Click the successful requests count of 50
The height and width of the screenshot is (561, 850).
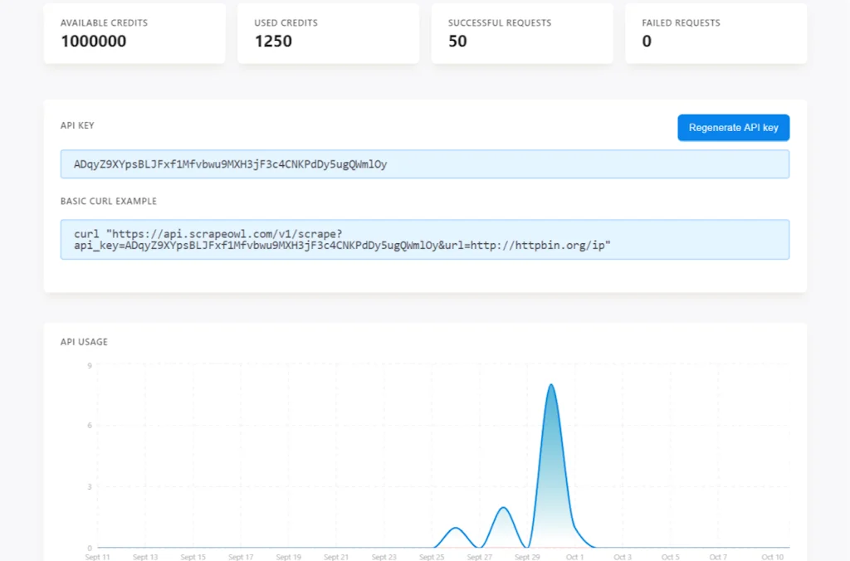coord(457,41)
